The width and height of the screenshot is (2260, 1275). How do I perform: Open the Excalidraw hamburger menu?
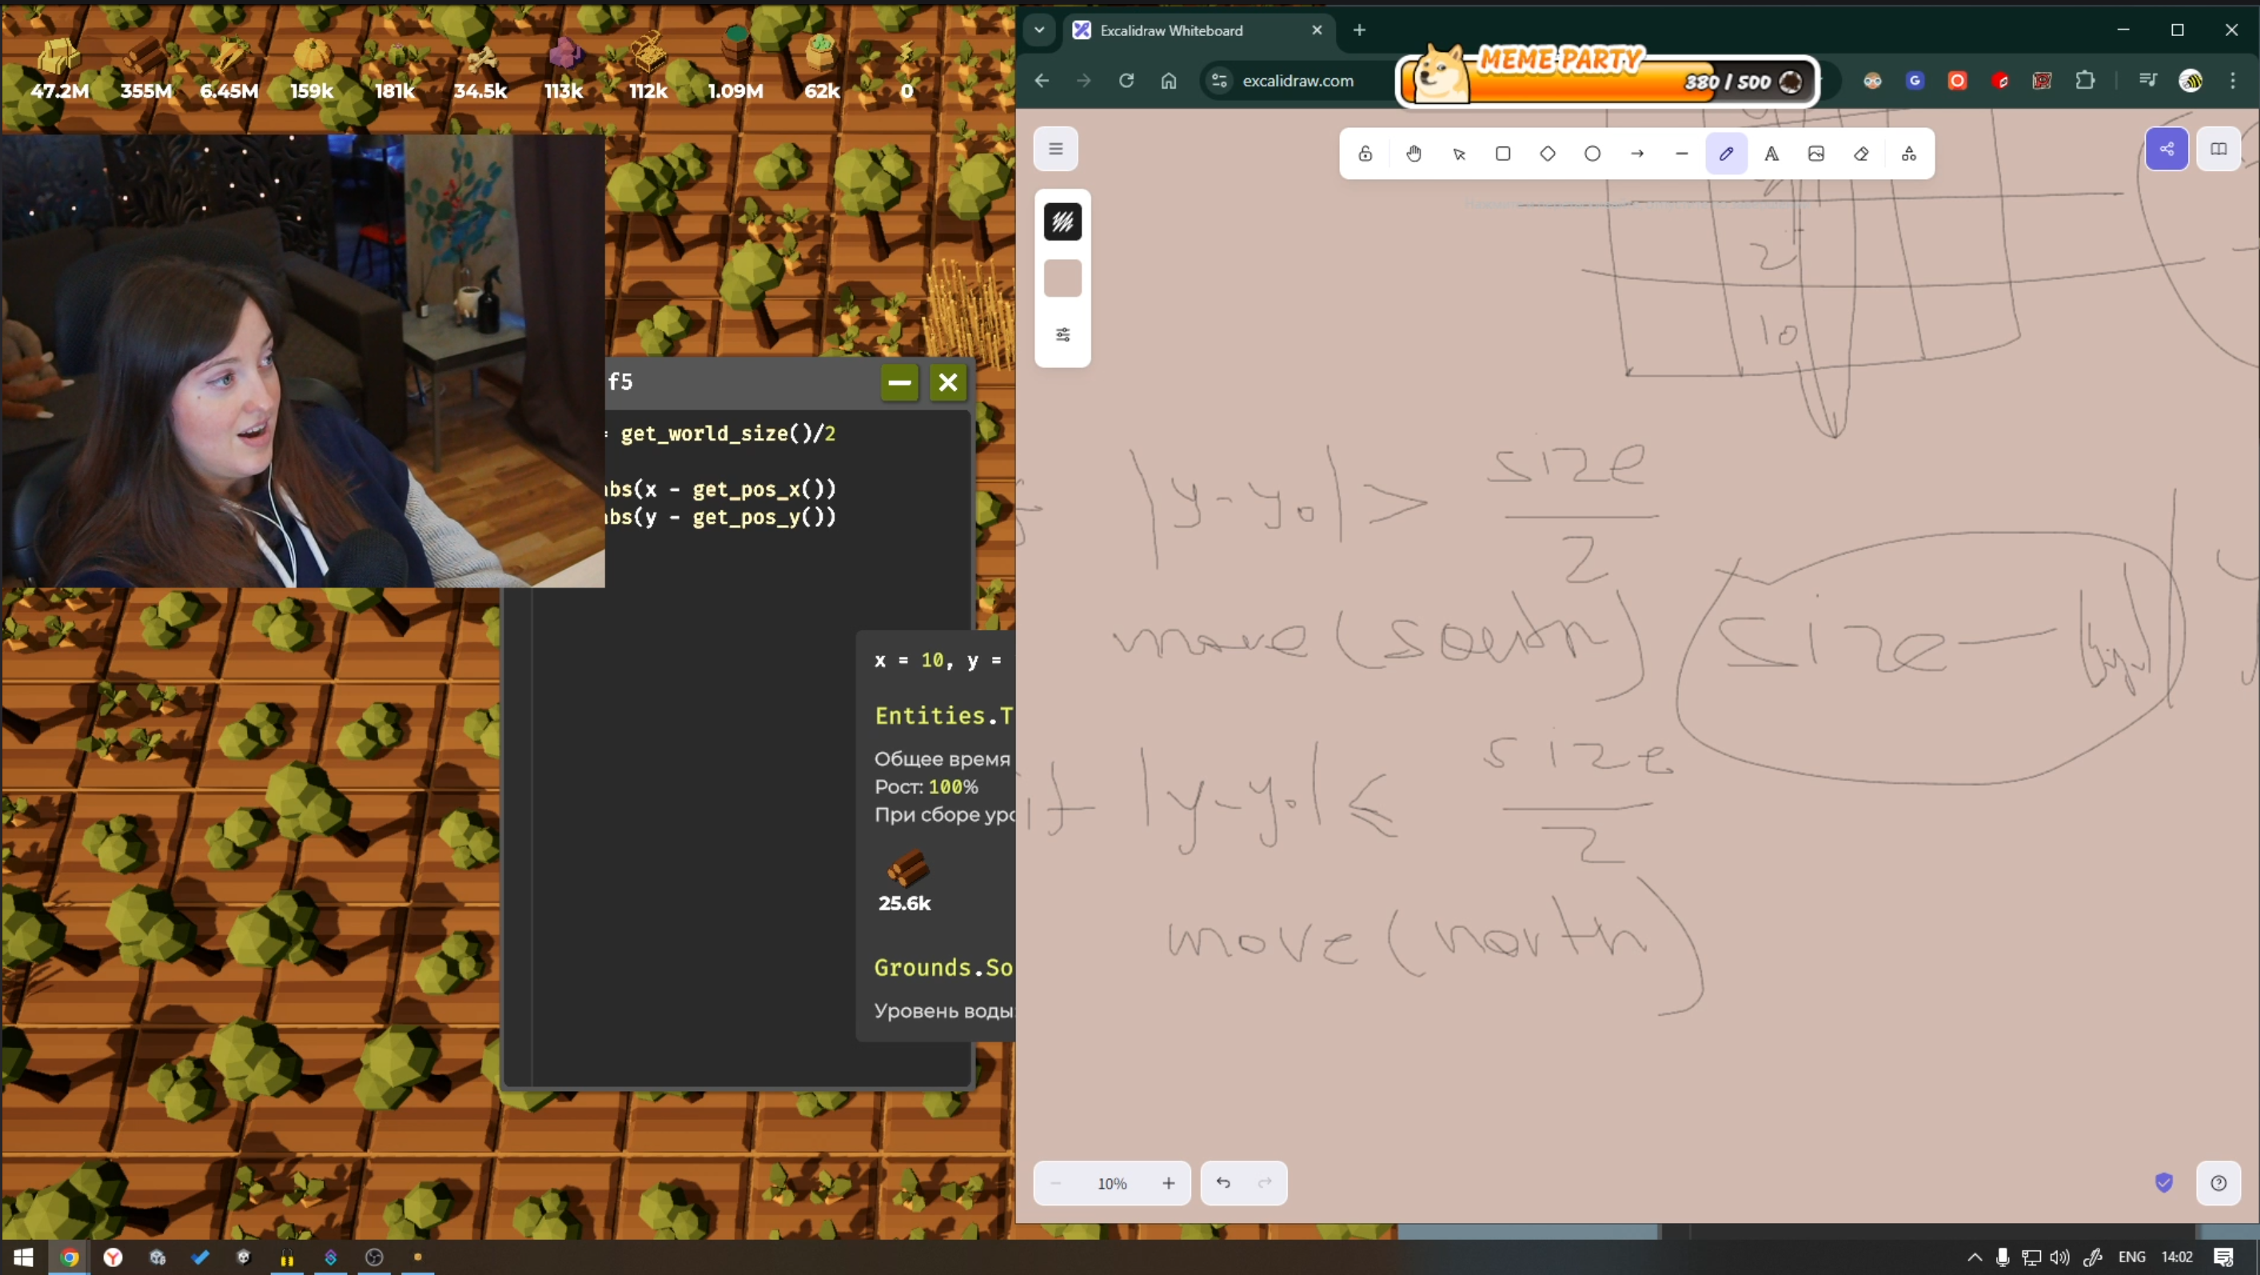coord(1055,149)
